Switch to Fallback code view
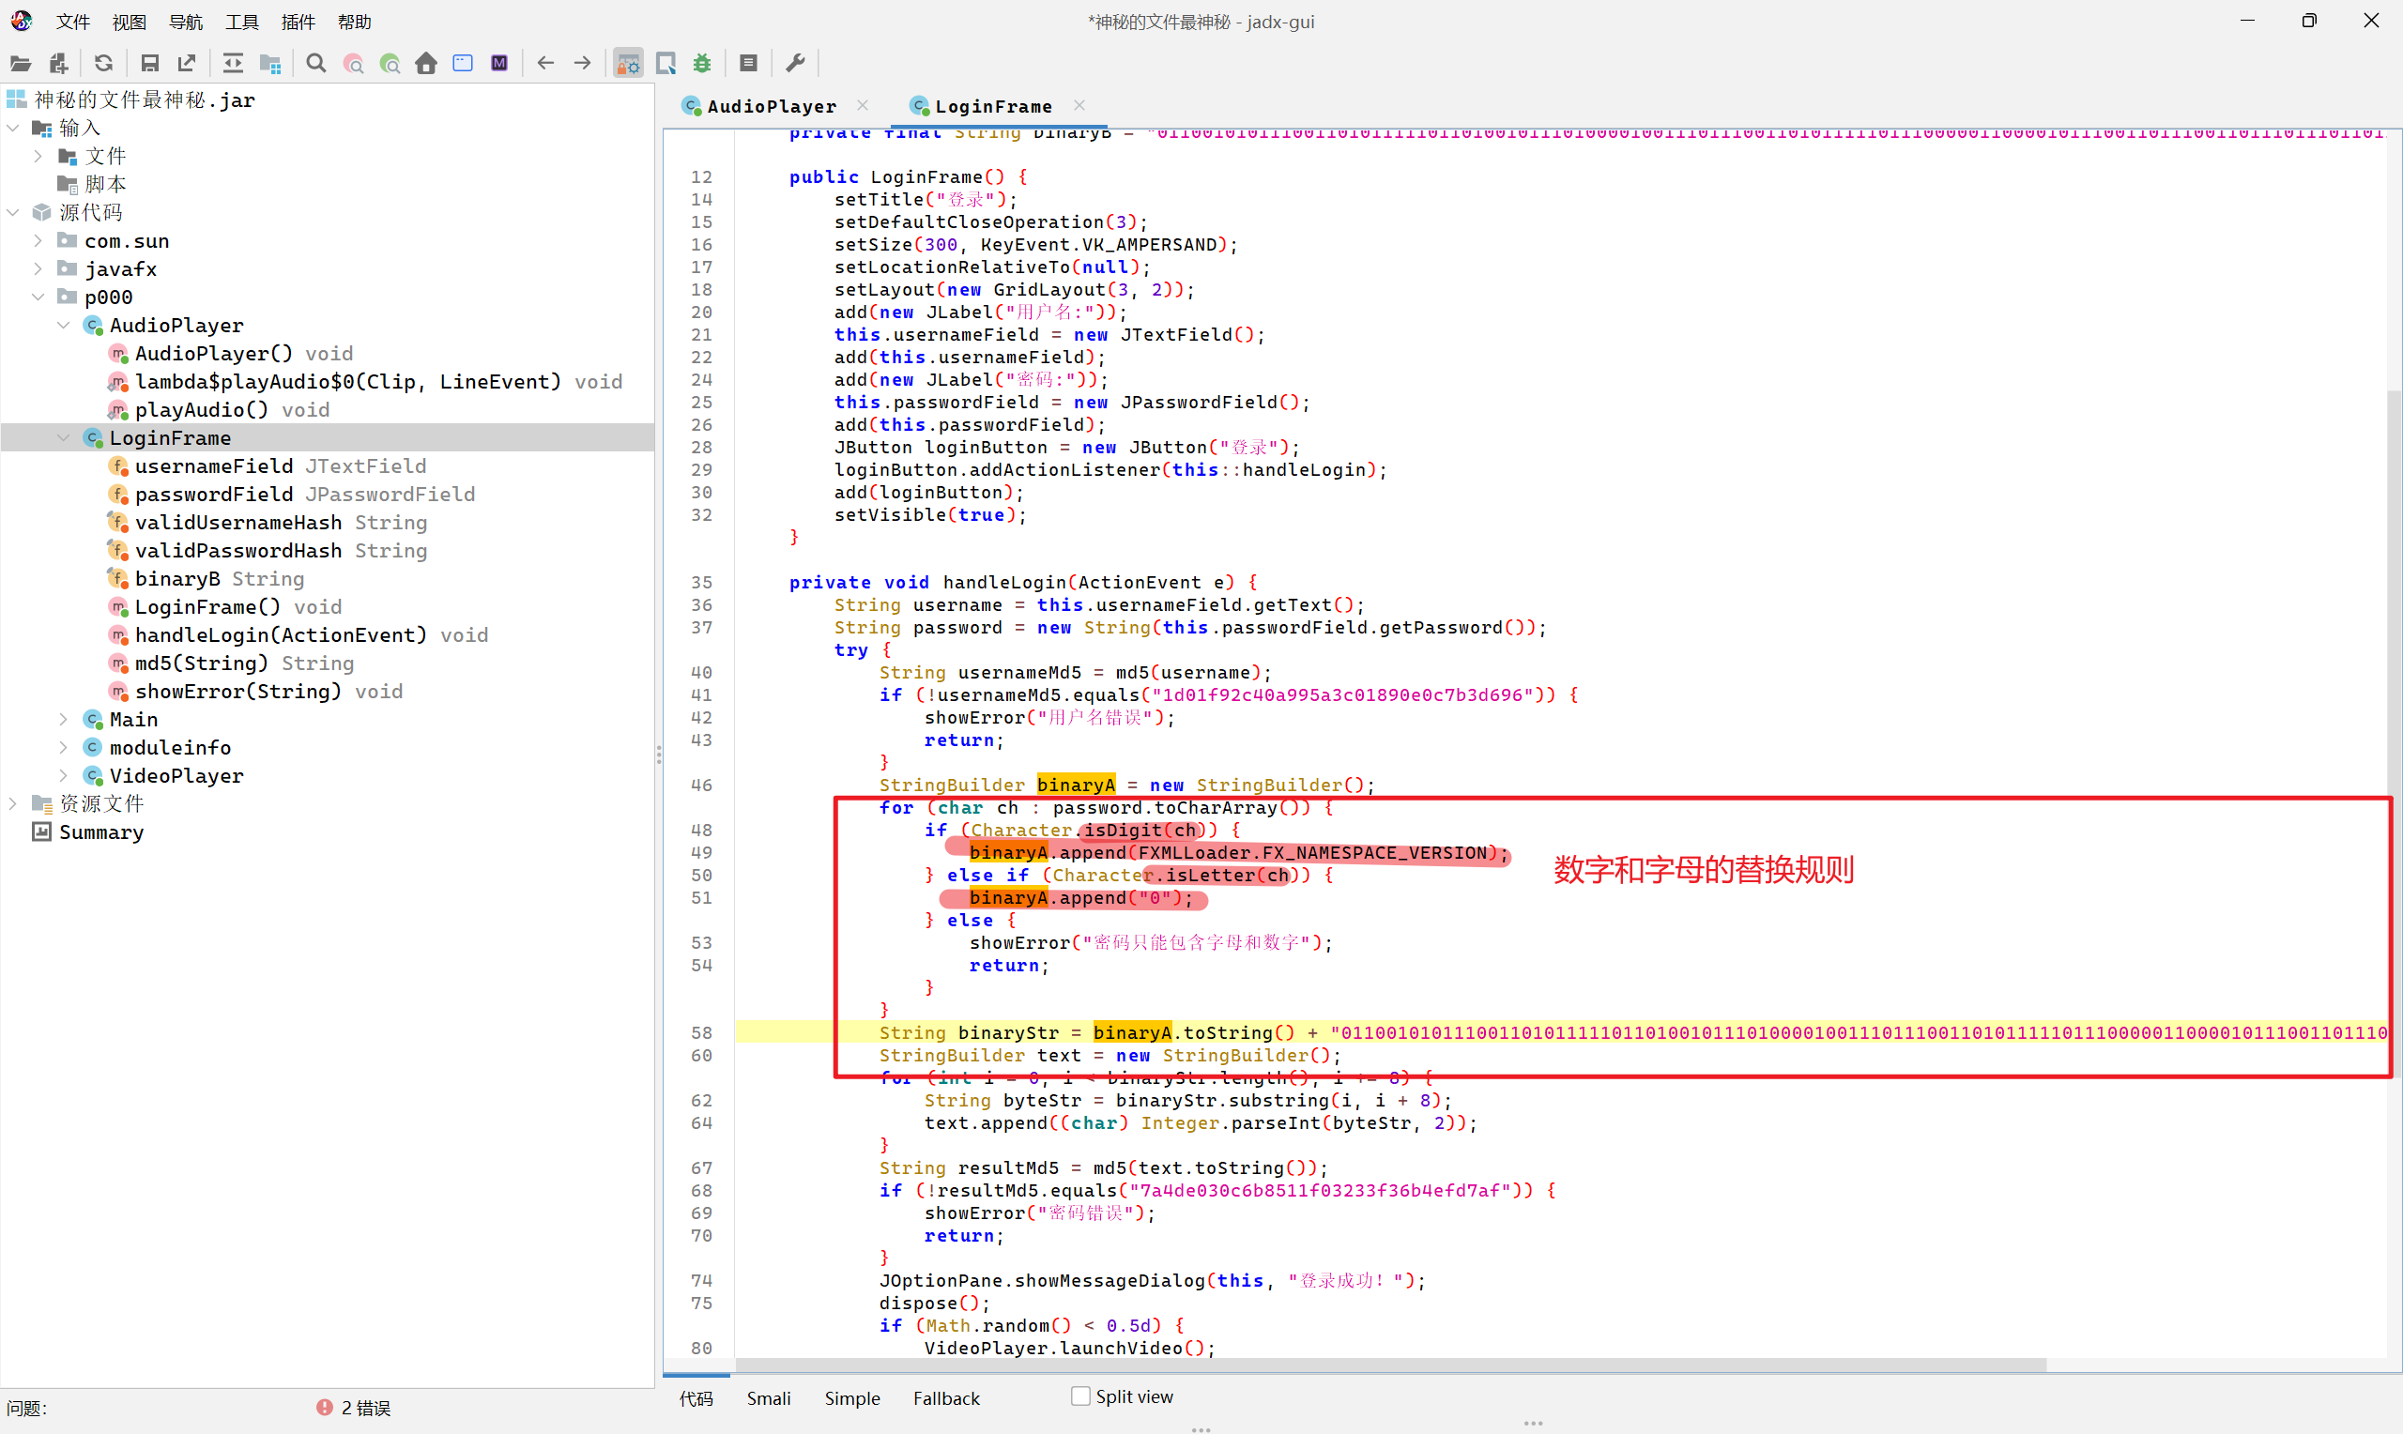 946,1398
